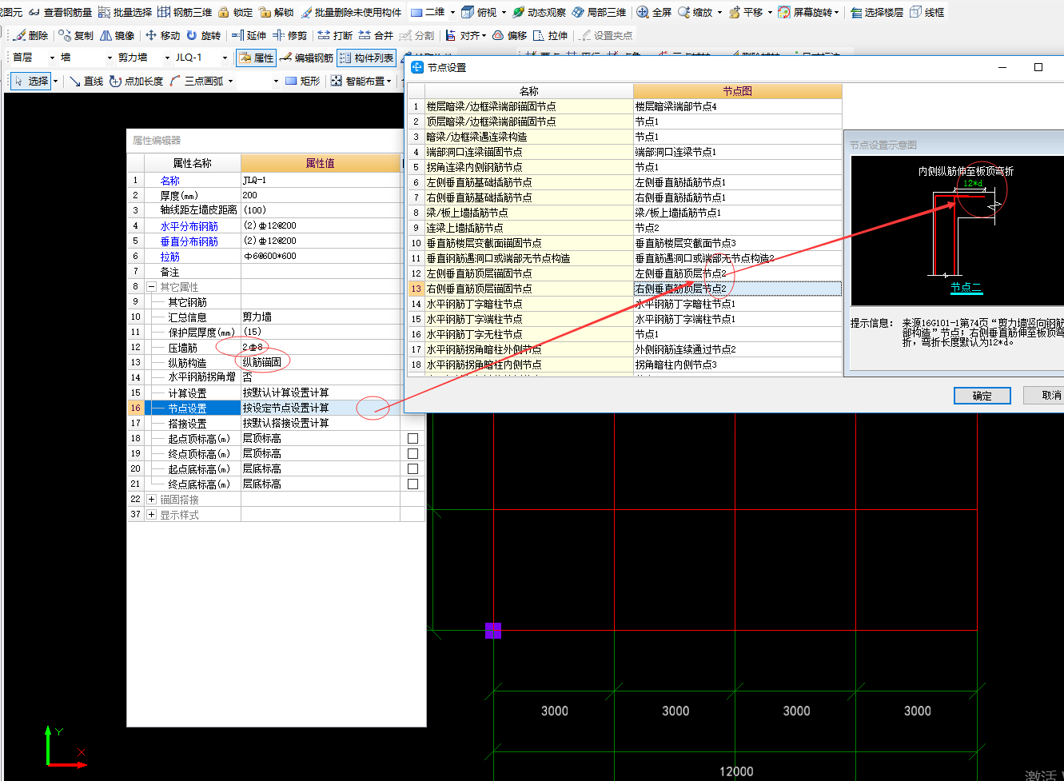1064x781 pixels.
Task: Start 动态观察 dynamic orbit view
Action: [x=539, y=12]
